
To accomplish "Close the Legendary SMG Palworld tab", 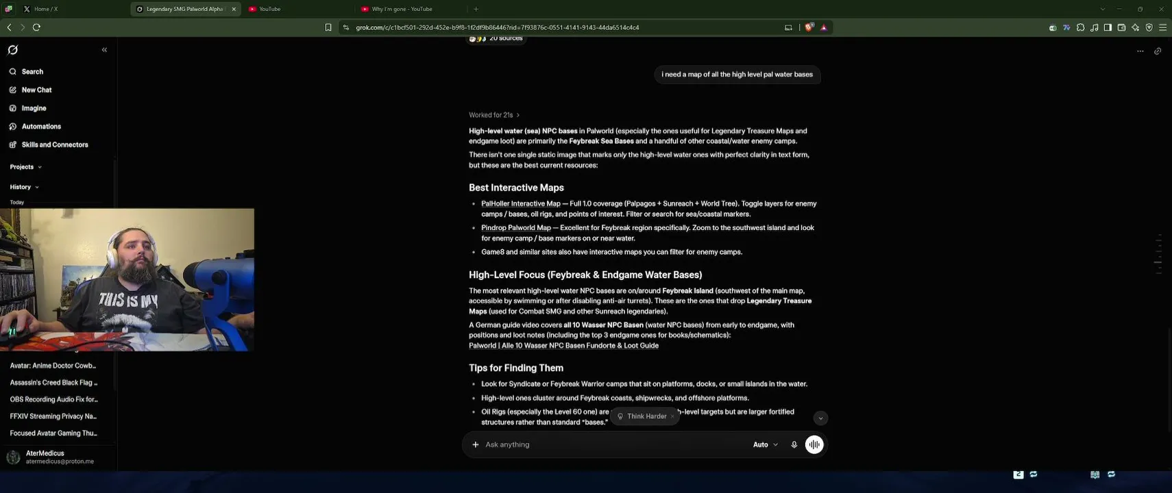I will click(234, 9).
